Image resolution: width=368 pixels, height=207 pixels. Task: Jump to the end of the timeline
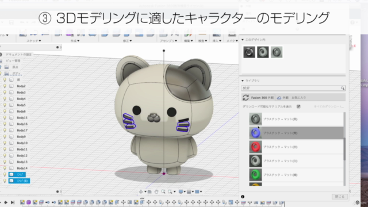13,202
